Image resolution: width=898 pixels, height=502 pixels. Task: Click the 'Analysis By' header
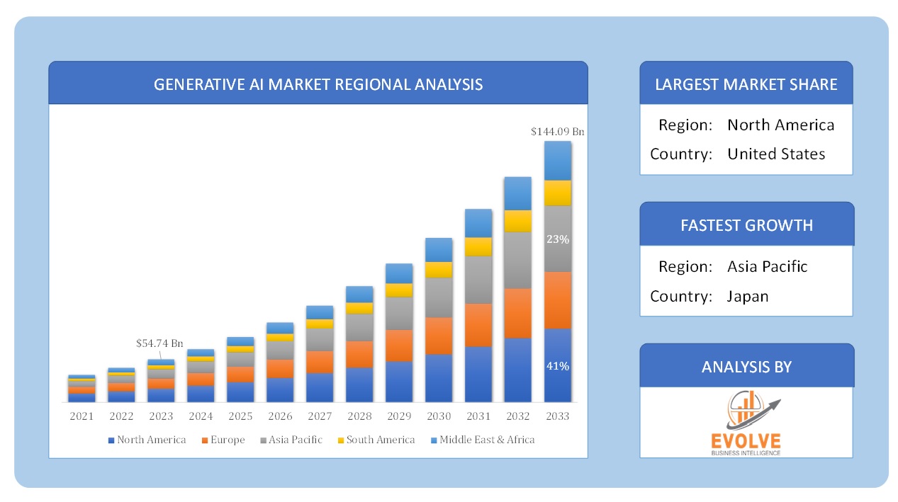click(746, 367)
